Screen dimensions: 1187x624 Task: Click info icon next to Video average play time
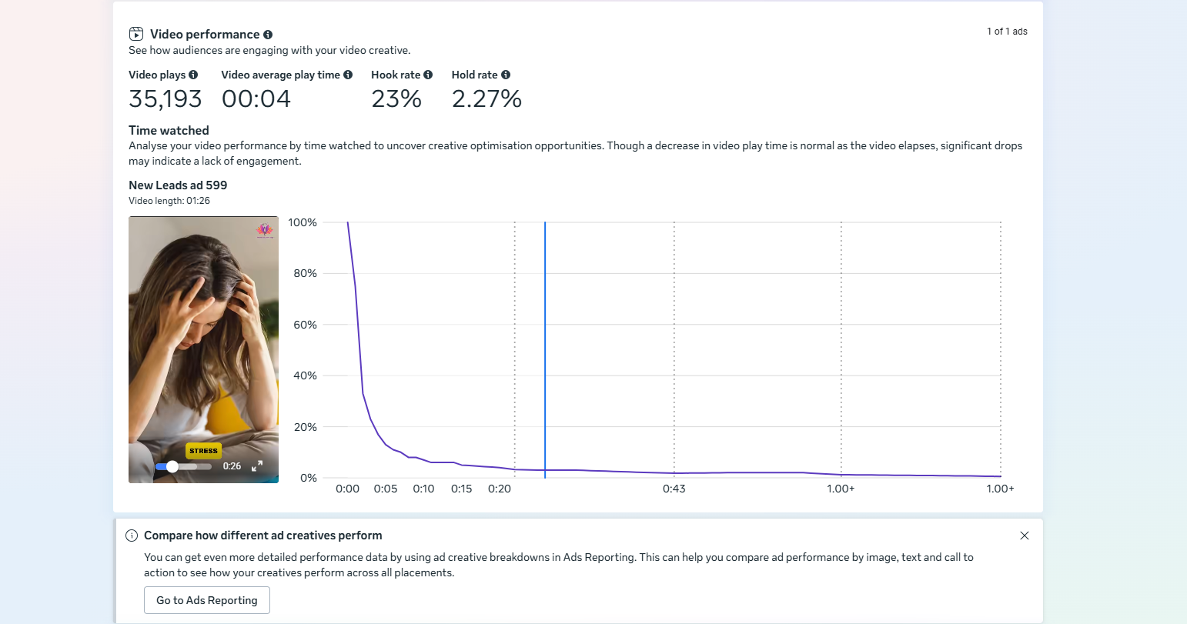coord(348,75)
